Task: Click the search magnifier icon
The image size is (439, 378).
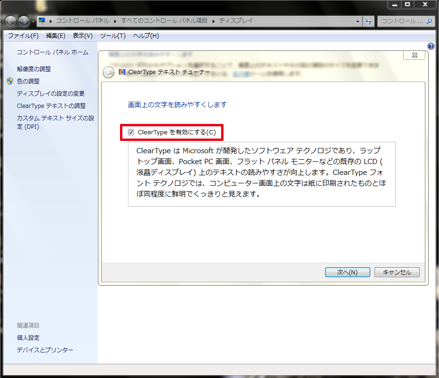Action: click(429, 21)
